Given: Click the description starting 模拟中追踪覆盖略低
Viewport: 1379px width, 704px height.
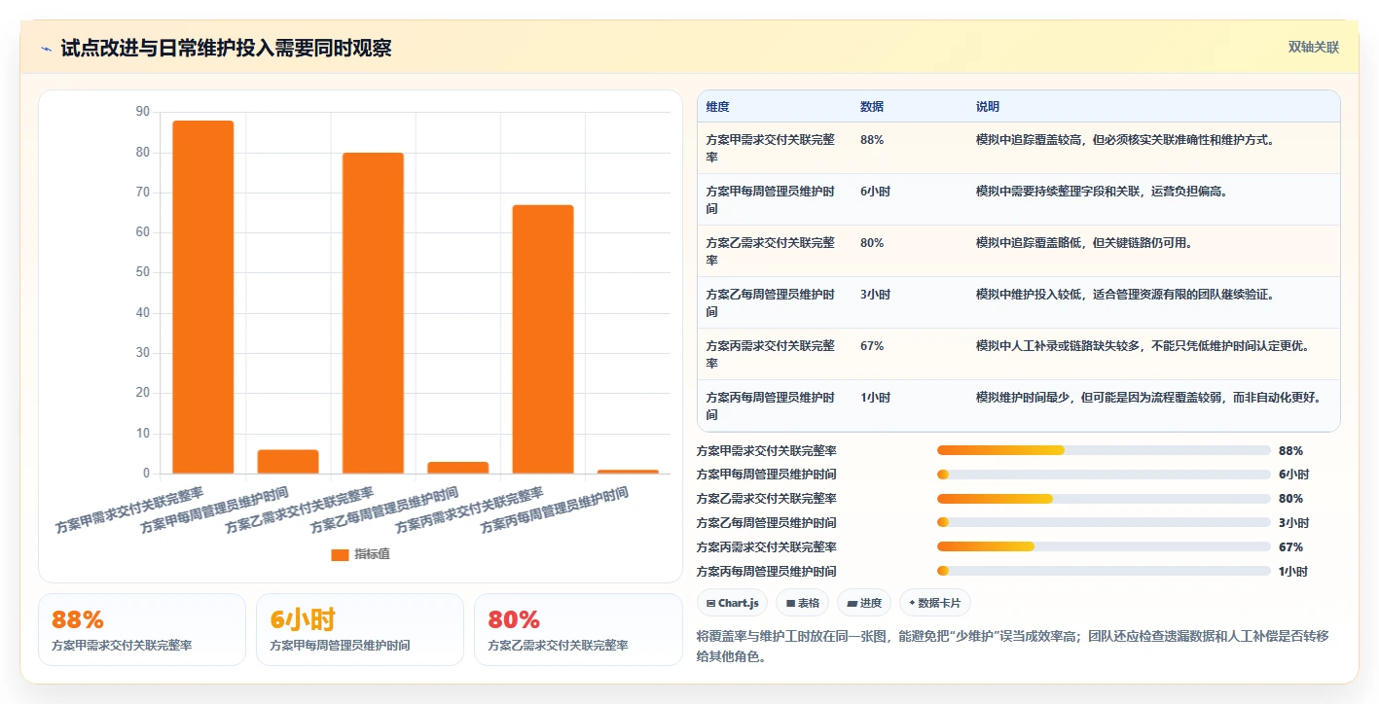Looking at the screenshot, I should point(1084,242).
